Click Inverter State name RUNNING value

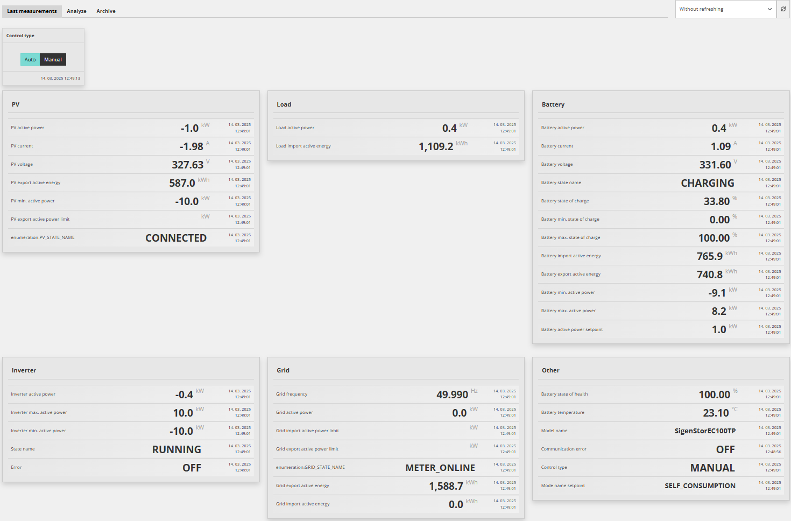176,449
